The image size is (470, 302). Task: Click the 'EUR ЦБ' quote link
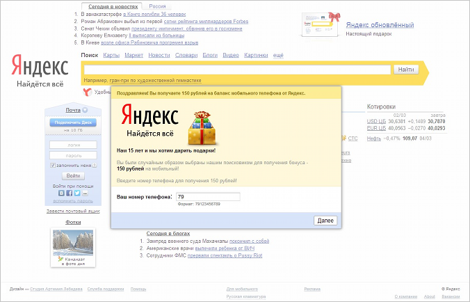pyautogui.click(x=376, y=128)
